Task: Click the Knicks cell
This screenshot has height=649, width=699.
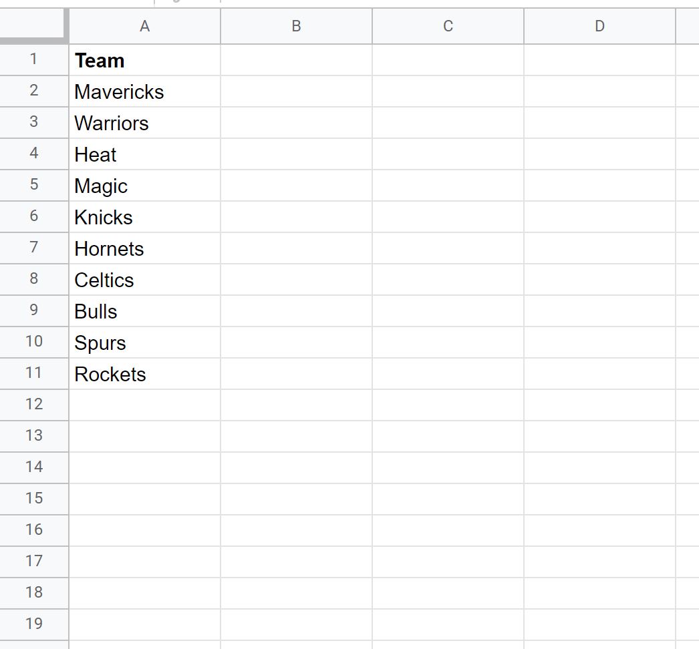Action: coord(145,217)
